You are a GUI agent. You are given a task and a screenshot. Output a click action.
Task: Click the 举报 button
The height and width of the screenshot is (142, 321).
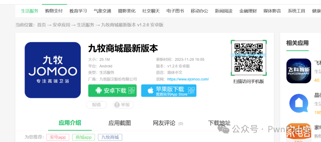pos(123,105)
